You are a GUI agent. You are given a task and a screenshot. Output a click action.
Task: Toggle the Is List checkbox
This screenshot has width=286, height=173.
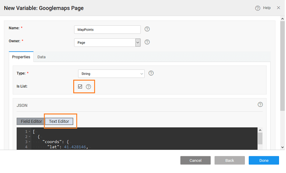[80, 87]
